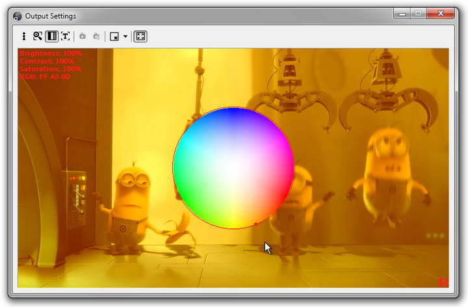The height and width of the screenshot is (307, 468).
Task: Click the Output Settings window title icon
Action: 17,16
